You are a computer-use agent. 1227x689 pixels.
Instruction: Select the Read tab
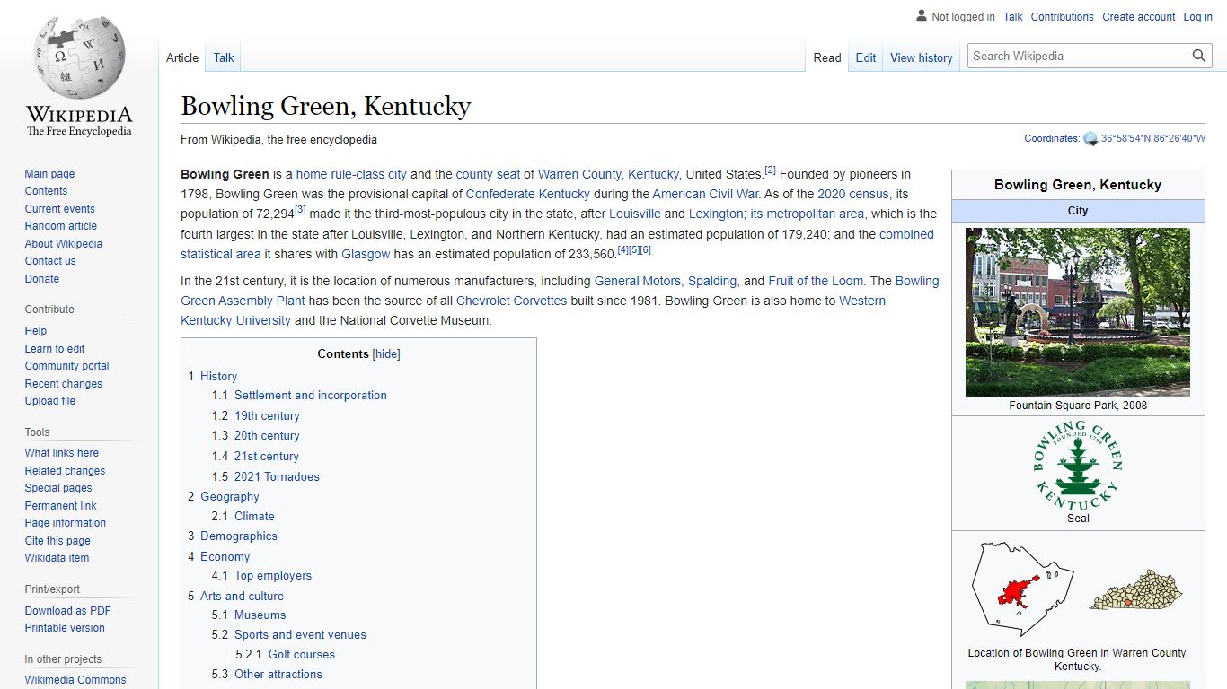(x=827, y=57)
